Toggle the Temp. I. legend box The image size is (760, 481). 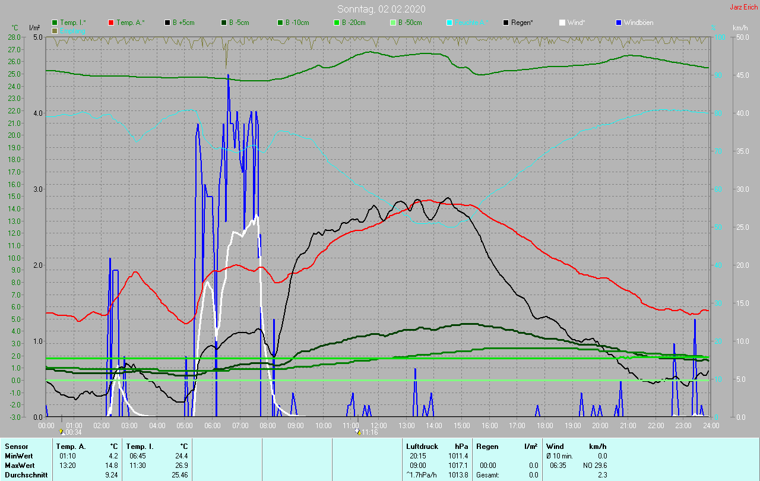pos(55,23)
